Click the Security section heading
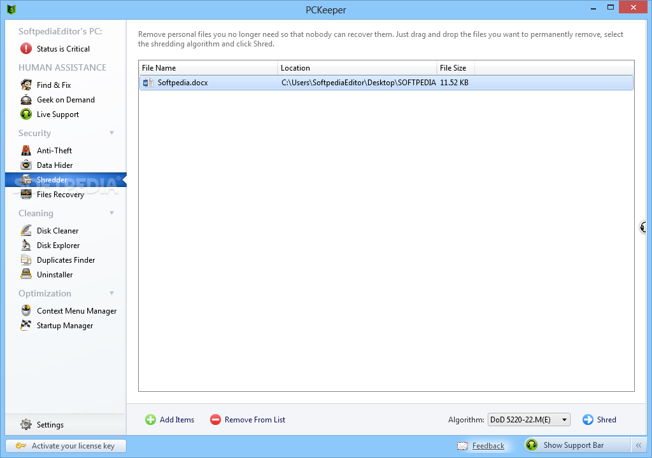The width and height of the screenshot is (652, 458). (x=34, y=133)
